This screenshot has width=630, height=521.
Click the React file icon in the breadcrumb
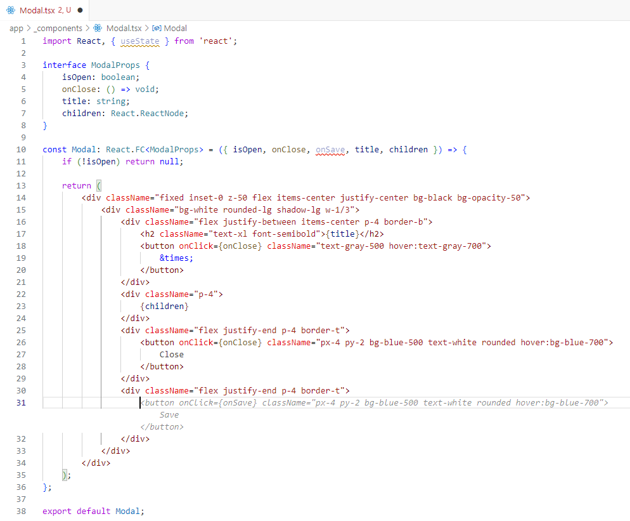(x=98, y=28)
